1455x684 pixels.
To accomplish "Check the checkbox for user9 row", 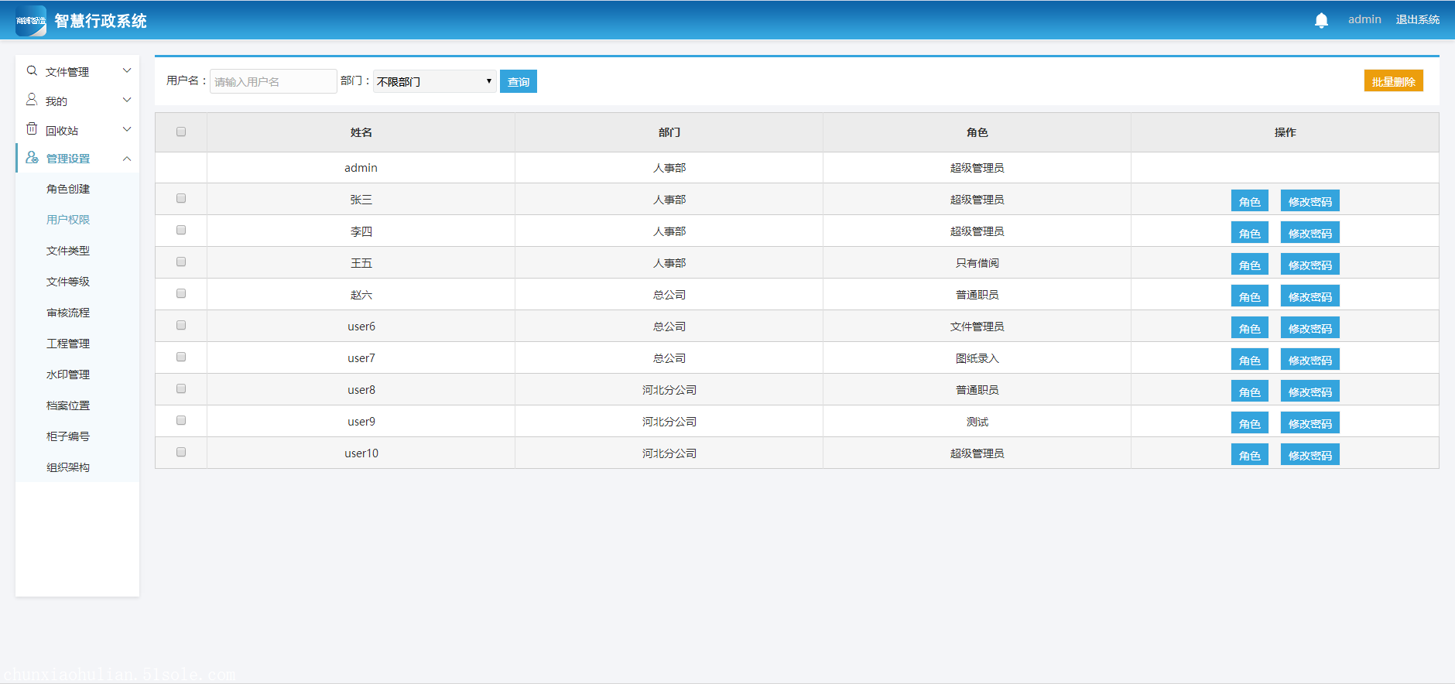I will (181, 420).
